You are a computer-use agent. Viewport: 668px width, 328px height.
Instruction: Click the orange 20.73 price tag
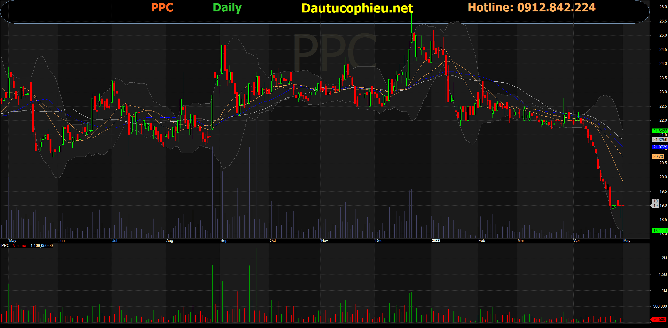pos(658,157)
